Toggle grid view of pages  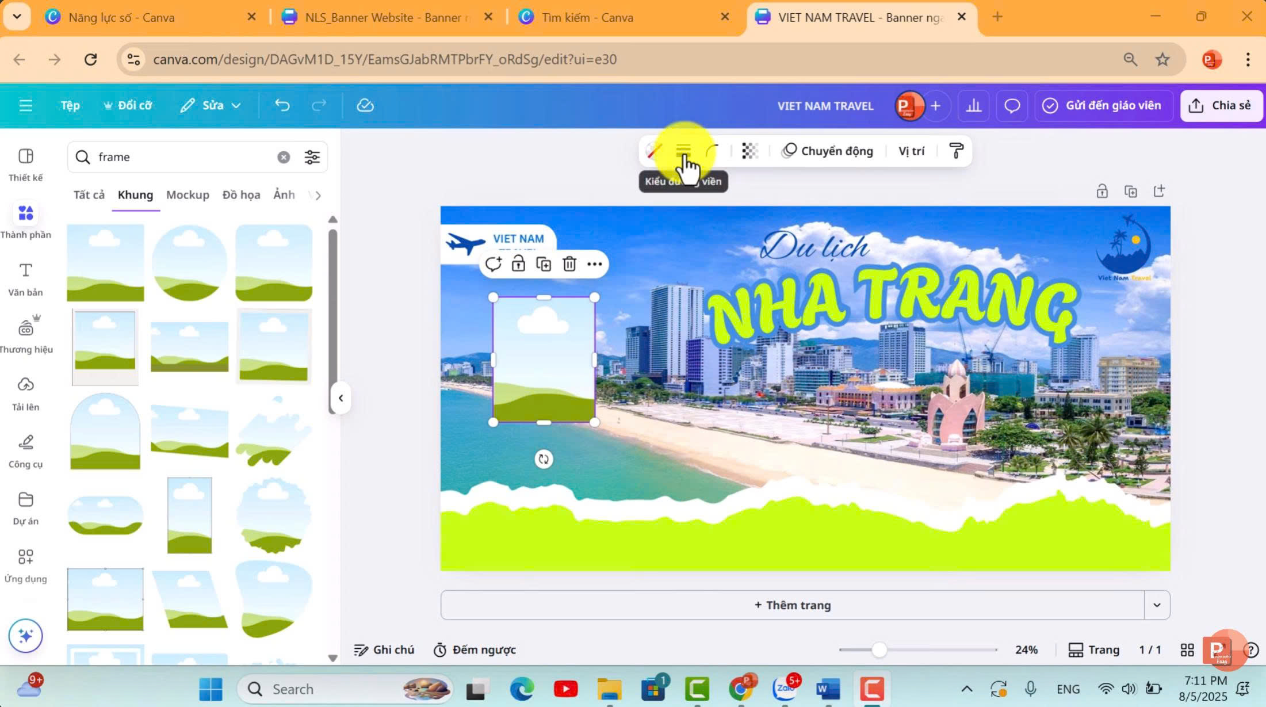[1187, 649]
